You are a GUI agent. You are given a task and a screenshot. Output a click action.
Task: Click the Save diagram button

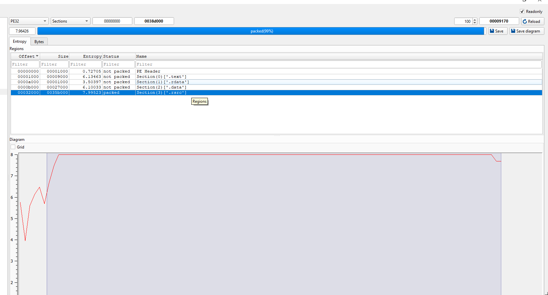(x=527, y=31)
